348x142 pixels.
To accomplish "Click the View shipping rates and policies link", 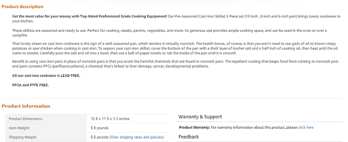I will [x=136, y=137].
